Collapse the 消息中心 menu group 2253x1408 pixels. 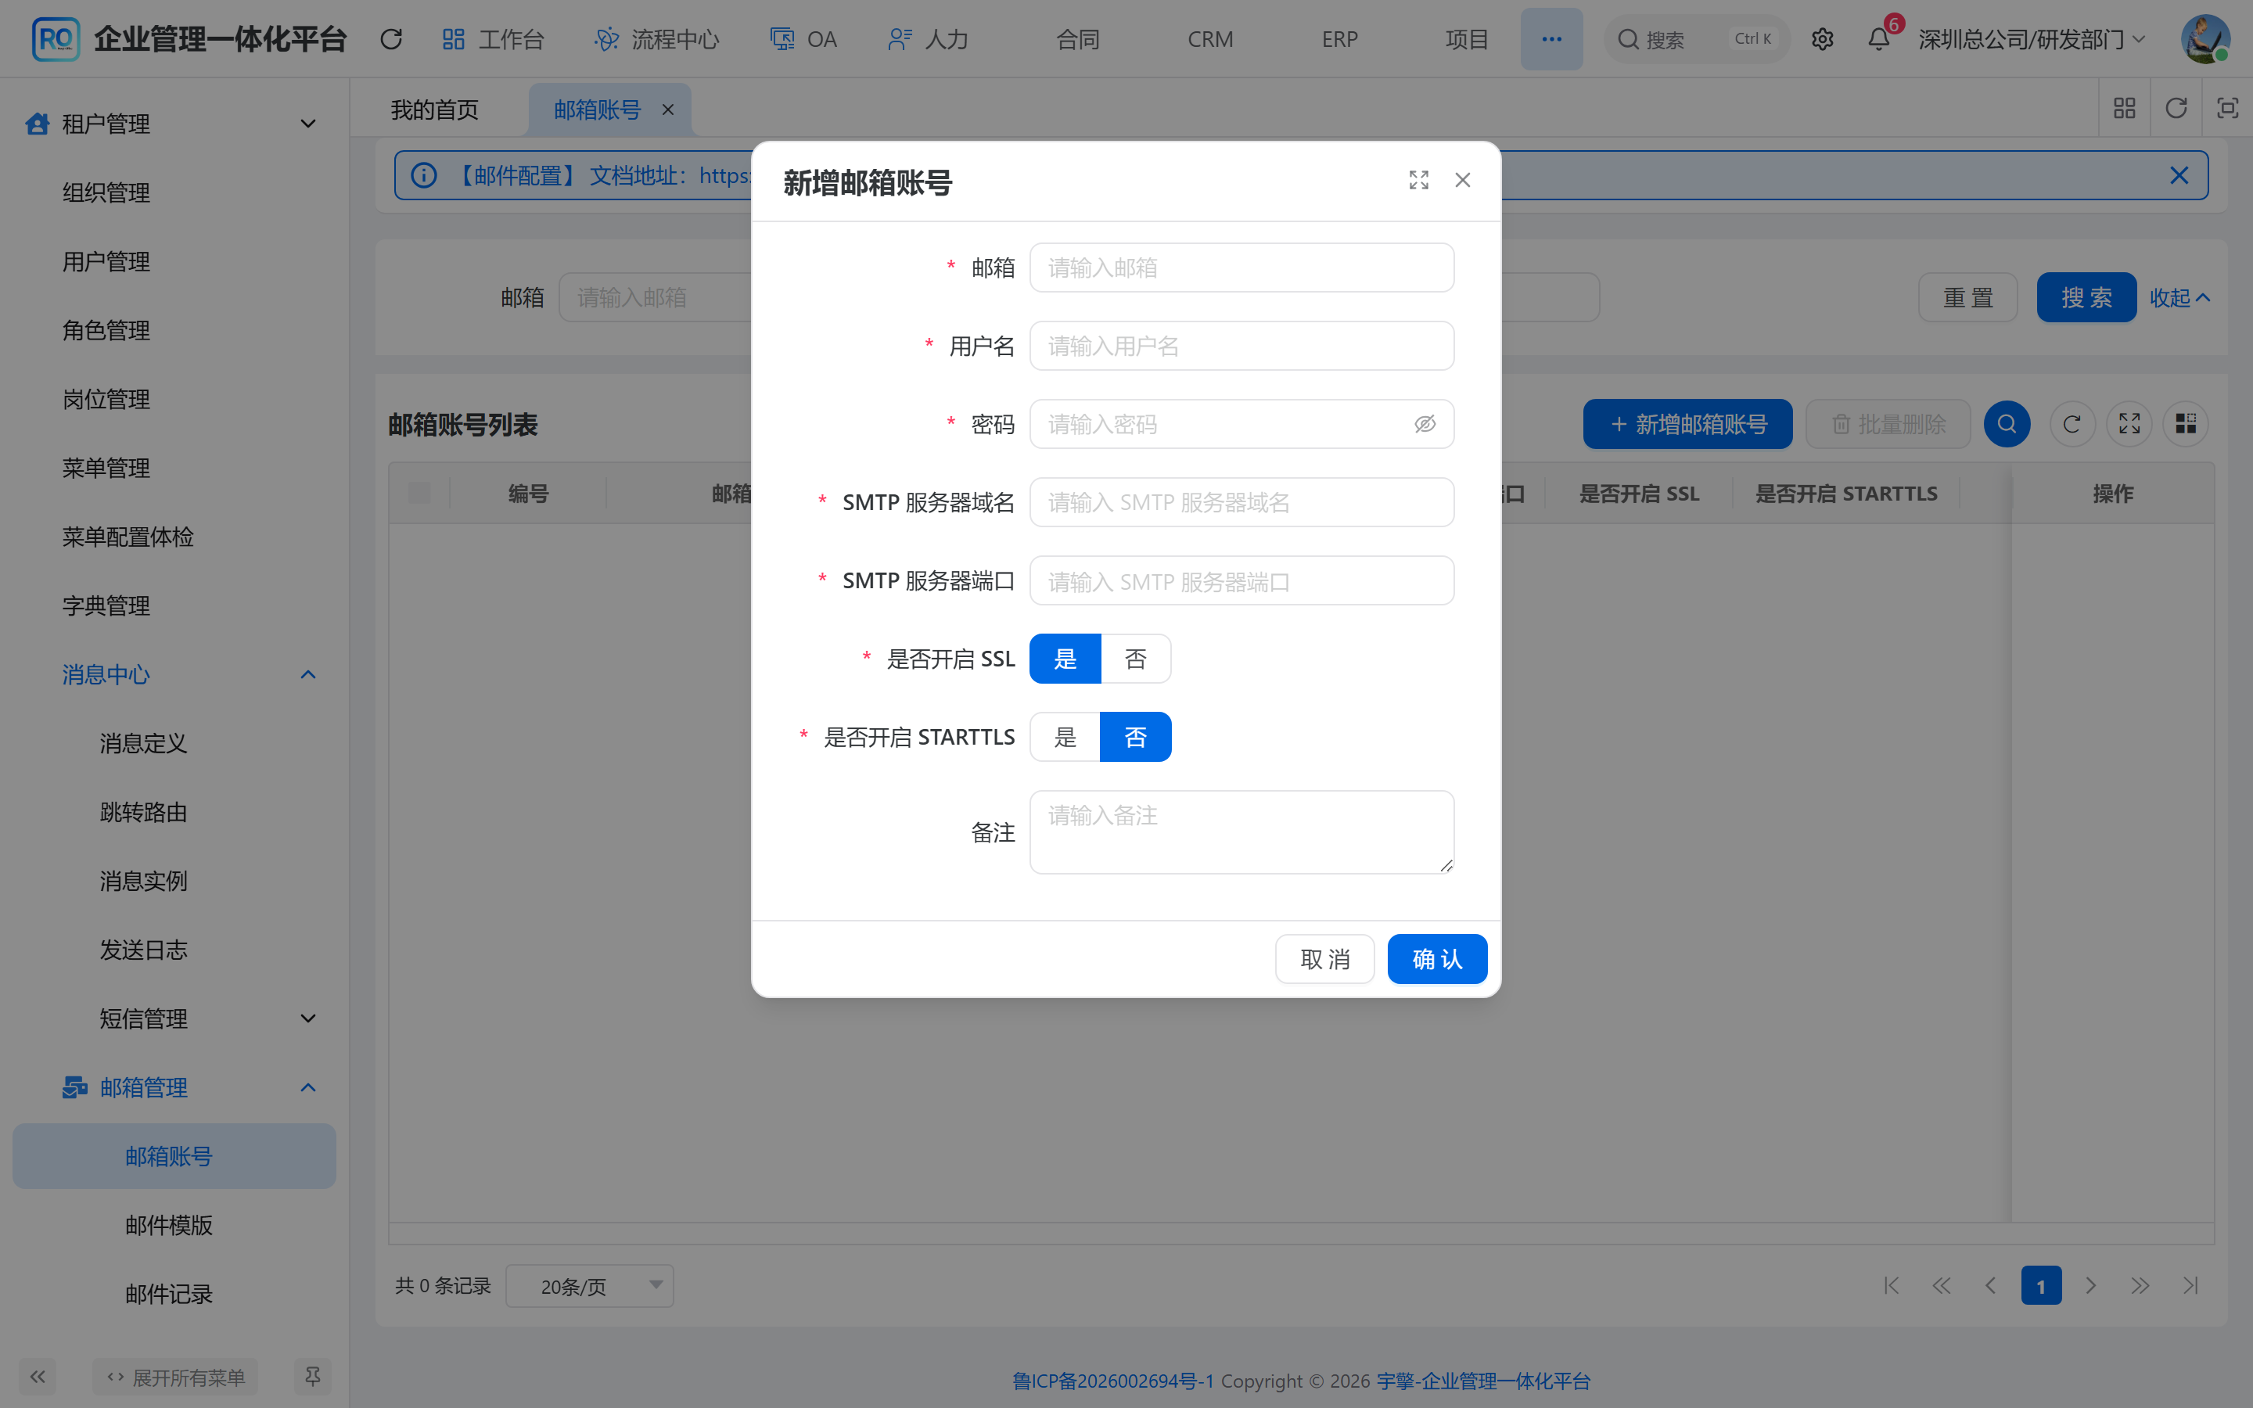[x=174, y=674]
